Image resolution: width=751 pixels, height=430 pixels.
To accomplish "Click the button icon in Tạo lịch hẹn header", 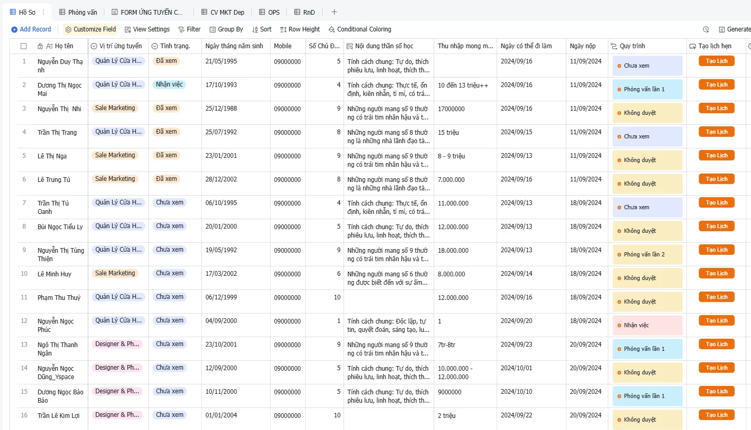I will pyautogui.click(x=693, y=46).
